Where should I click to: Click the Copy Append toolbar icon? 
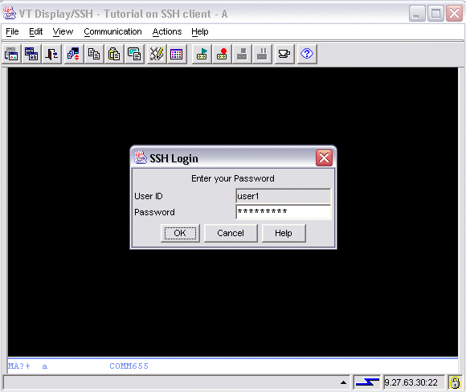134,54
